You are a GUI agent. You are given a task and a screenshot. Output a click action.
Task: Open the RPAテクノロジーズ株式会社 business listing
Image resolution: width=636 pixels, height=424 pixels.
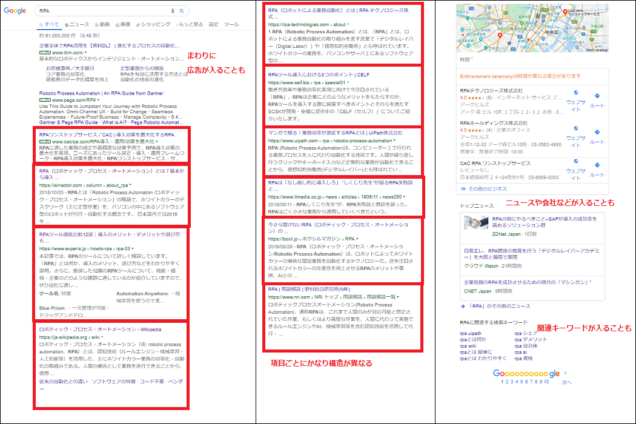491,90
